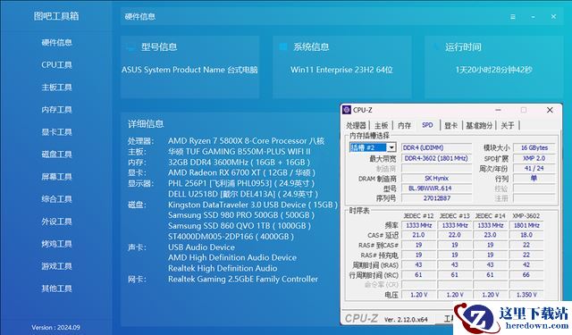Click the 图吧工具箱 hamburger menu icon
This screenshot has width=572, height=335.
513,17
